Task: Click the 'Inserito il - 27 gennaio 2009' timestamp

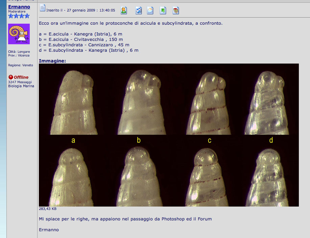Action: click(x=81, y=10)
